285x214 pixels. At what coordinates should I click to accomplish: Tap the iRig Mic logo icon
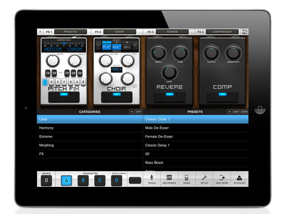tap(245, 32)
